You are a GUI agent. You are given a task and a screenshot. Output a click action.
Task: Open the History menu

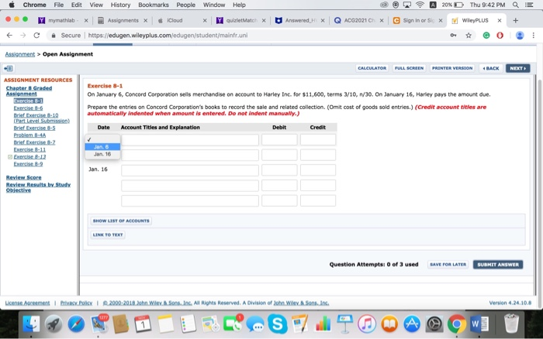point(120,5)
